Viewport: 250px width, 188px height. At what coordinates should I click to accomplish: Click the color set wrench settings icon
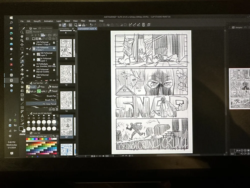(x=54, y=136)
